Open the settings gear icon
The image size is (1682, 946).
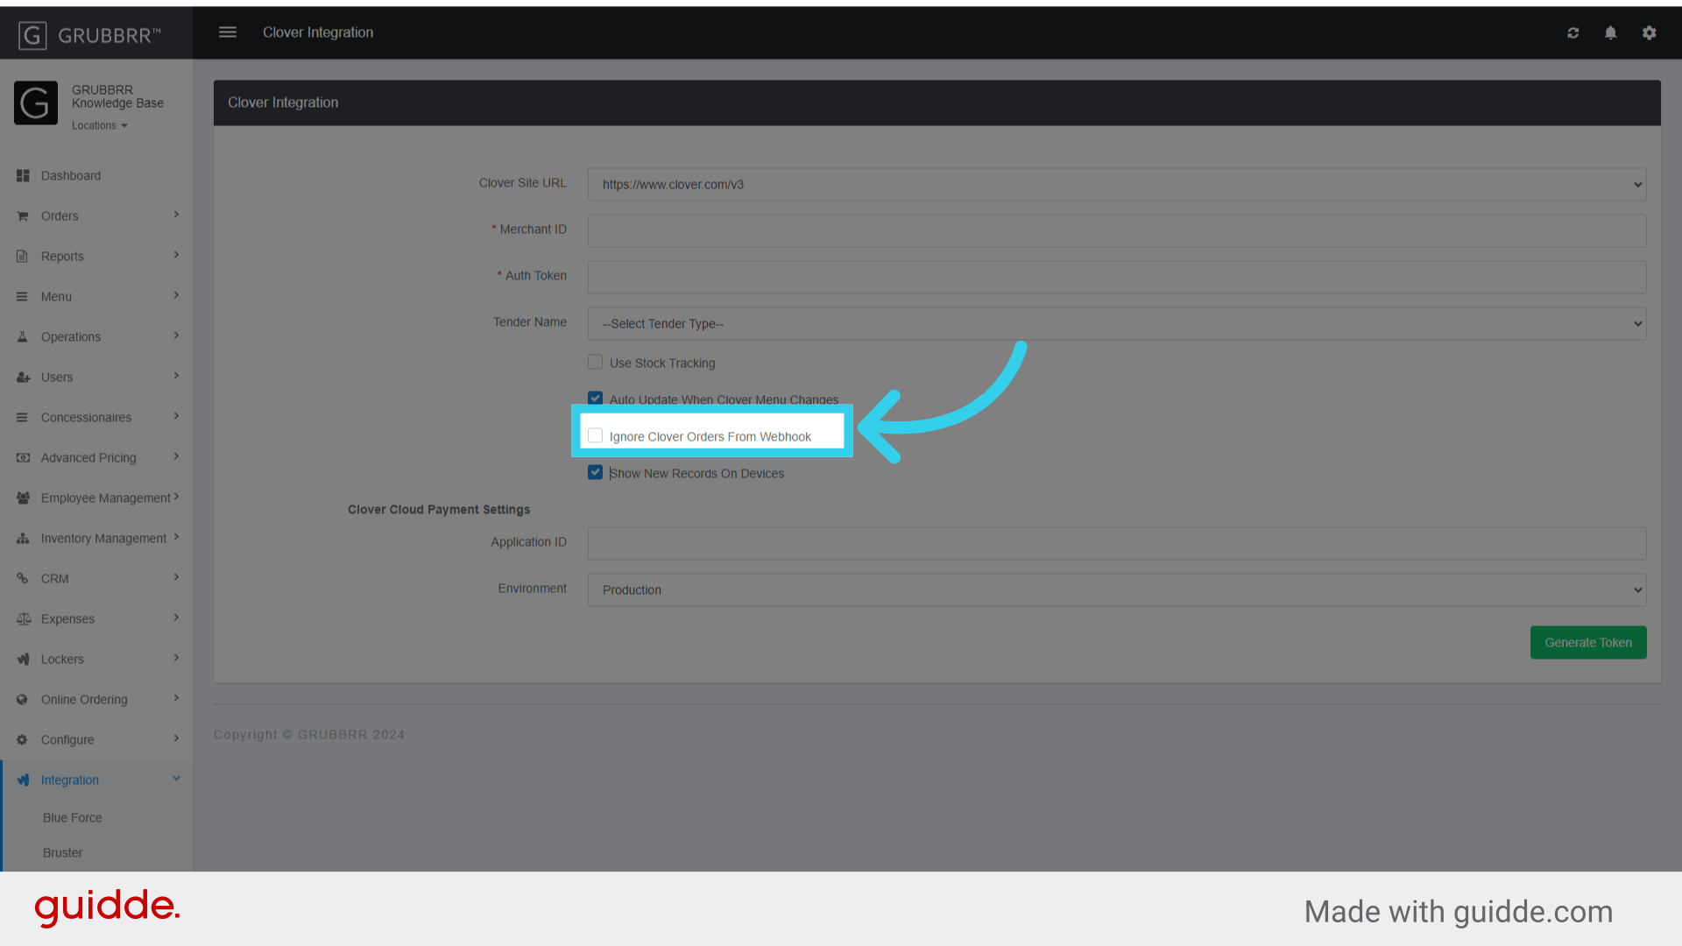(x=1650, y=32)
